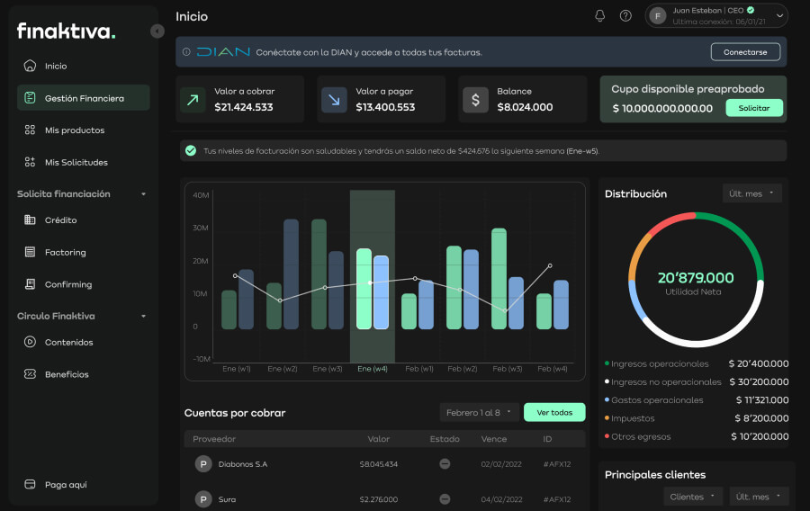Open the Distribución Últ. mes dropdown

pyautogui.click(x=752, y=193)
